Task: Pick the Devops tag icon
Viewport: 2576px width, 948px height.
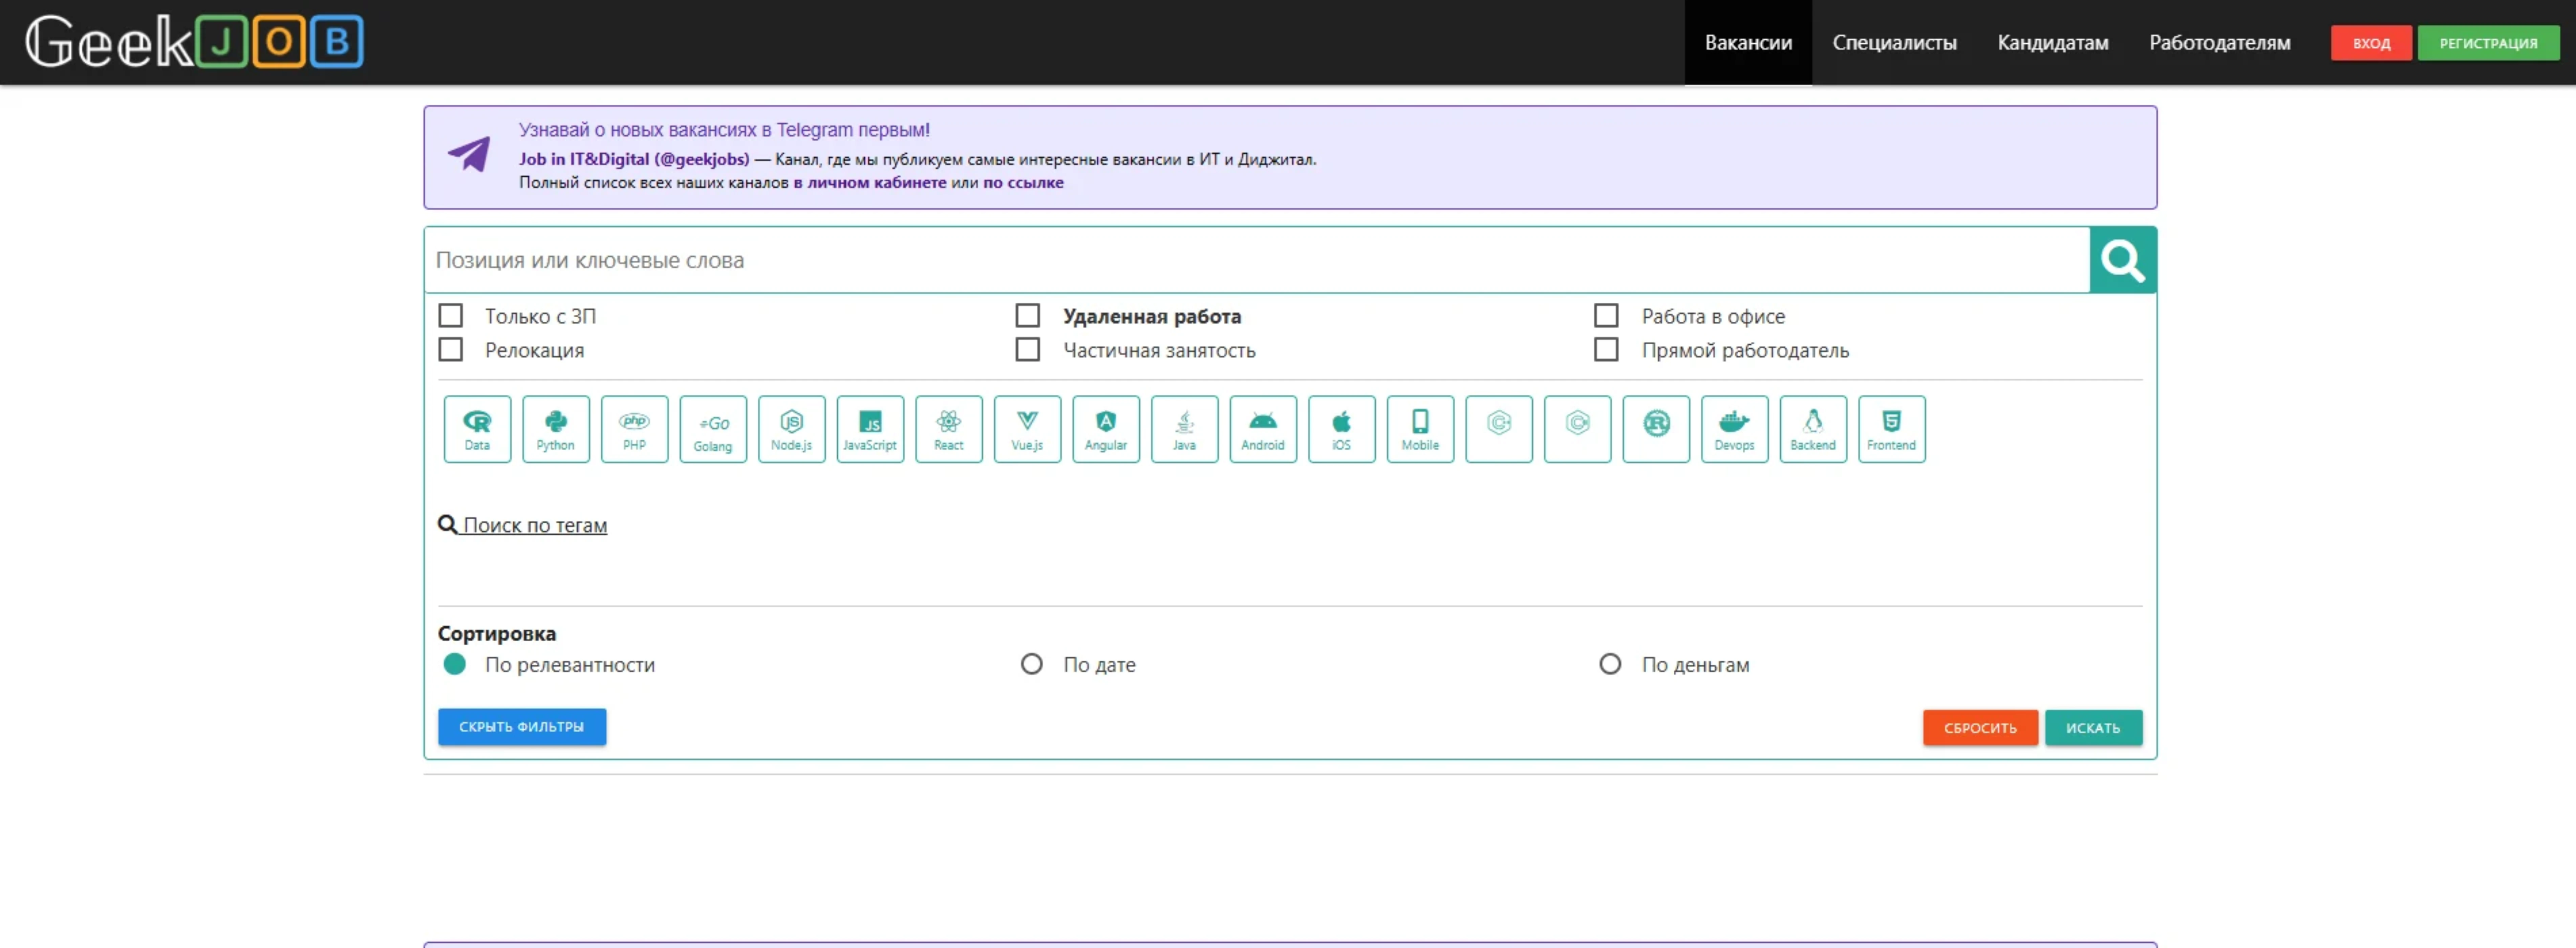Action: tap(1735, 429)
